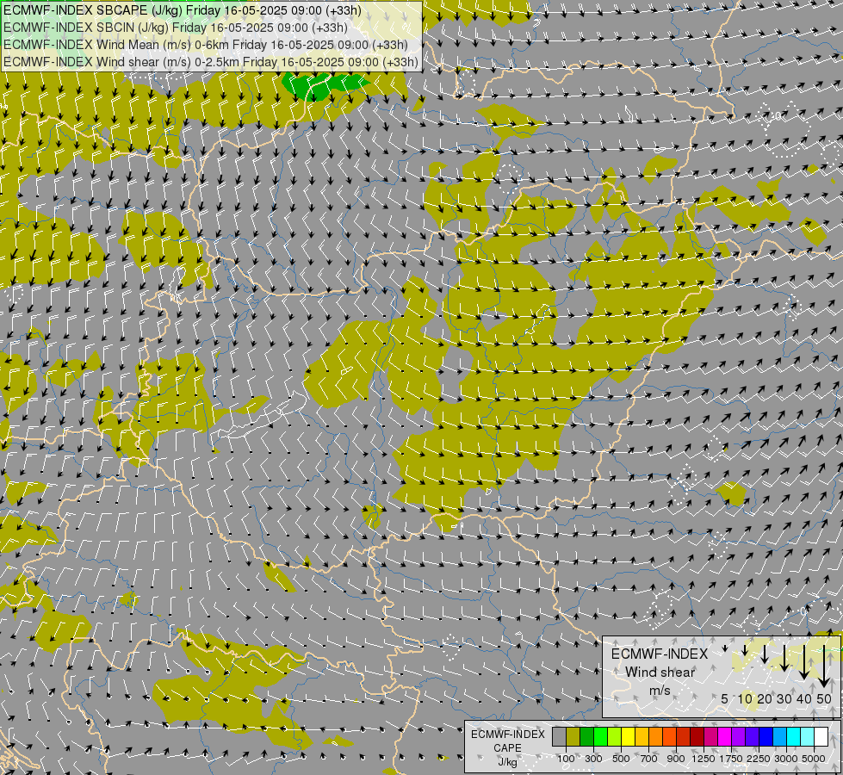The image size is (843, 775).
Task: Click the 700 value on CAPE scale
Action: click(649, 759)
